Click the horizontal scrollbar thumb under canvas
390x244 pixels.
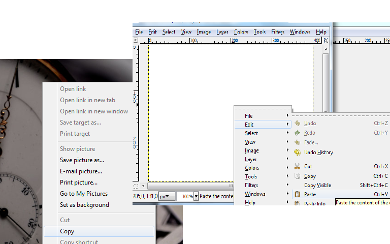(x=190, y=186)
